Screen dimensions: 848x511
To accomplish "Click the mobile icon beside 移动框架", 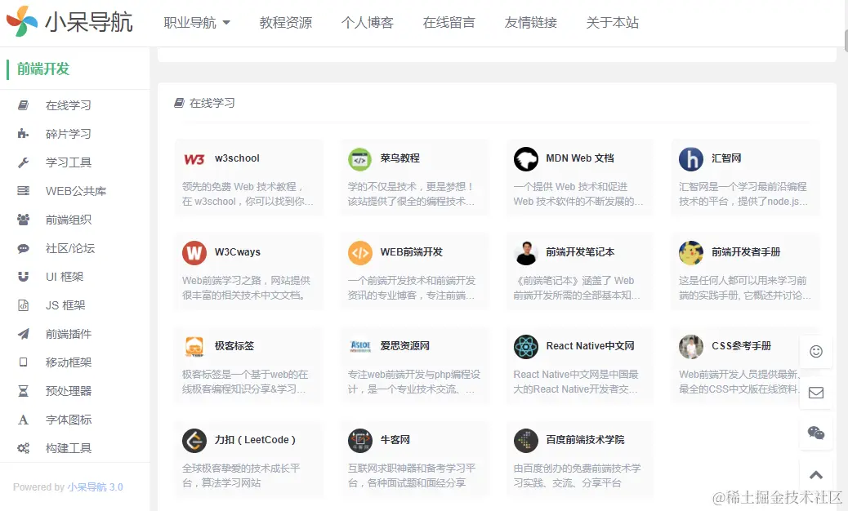I will 23,362.
